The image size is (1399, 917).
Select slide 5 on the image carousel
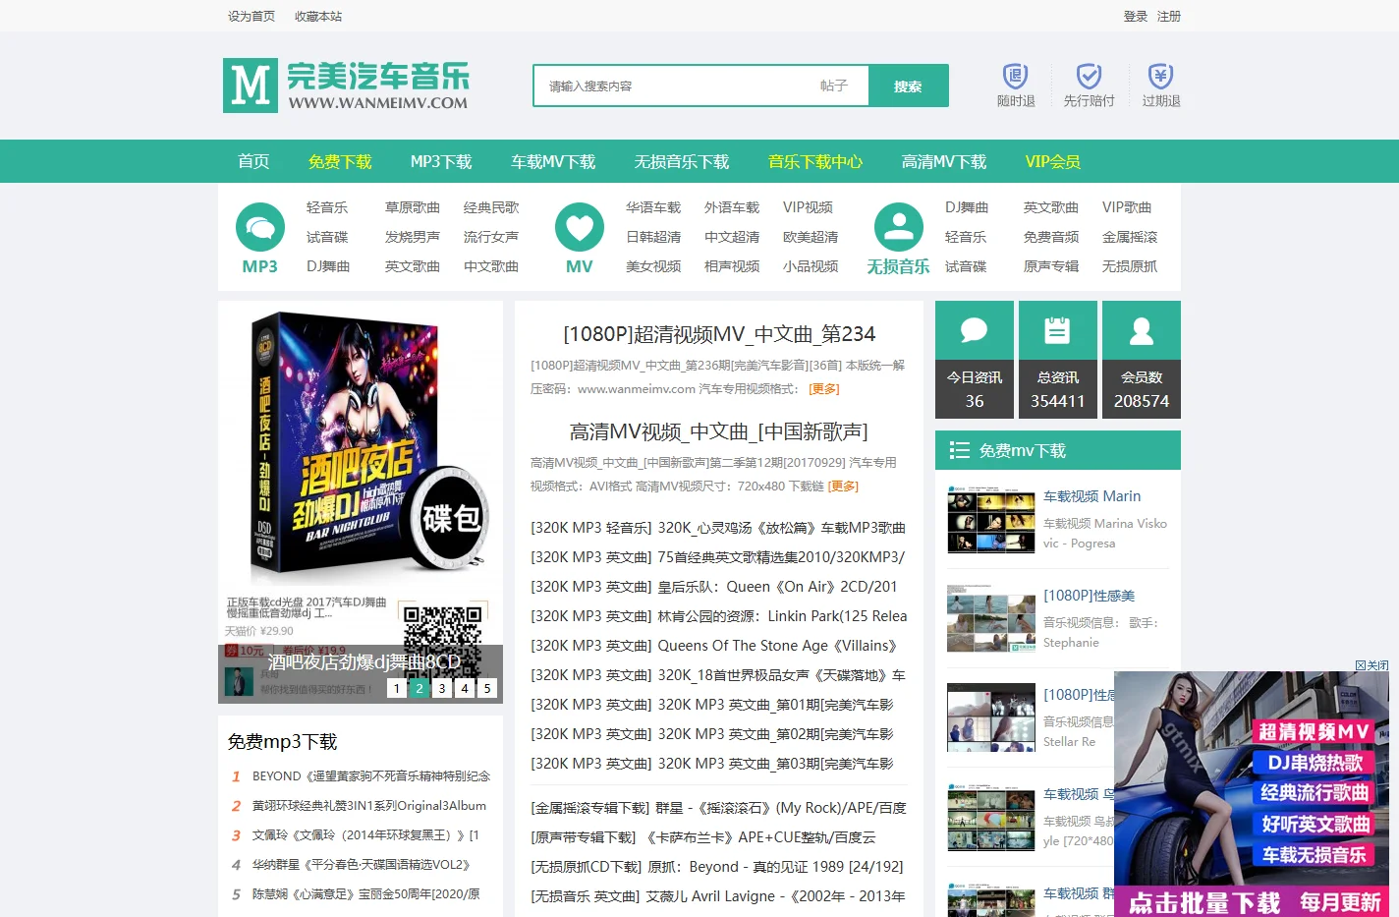pyautogui.click(x=487, y=689)
